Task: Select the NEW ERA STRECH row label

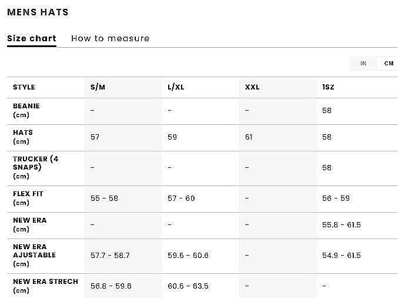Action: click(45, 286)
